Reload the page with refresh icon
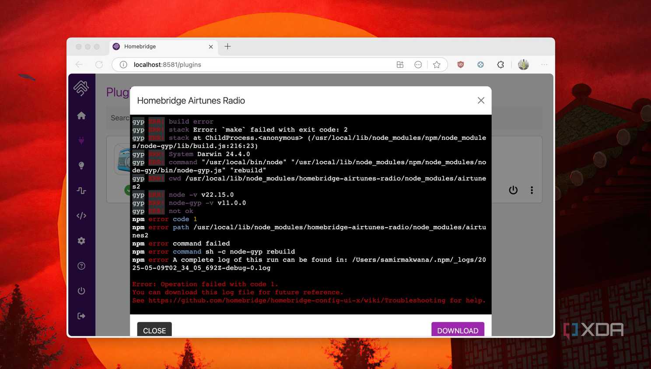 tap(99, 65)
